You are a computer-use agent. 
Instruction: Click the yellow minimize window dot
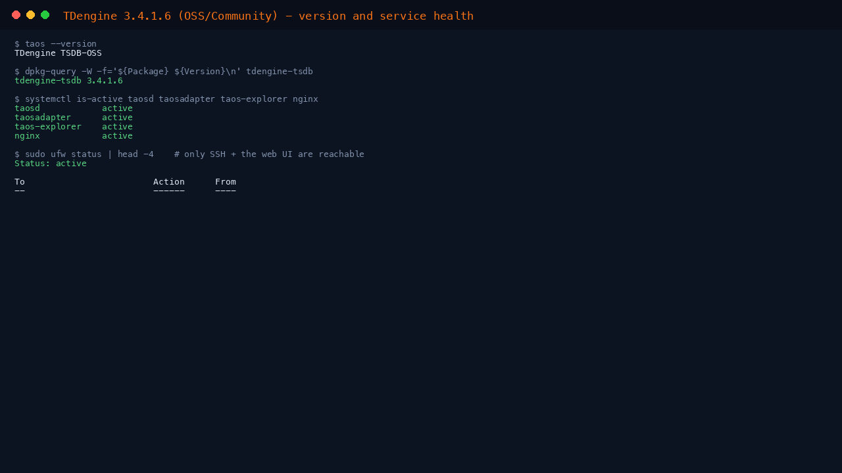30,15
